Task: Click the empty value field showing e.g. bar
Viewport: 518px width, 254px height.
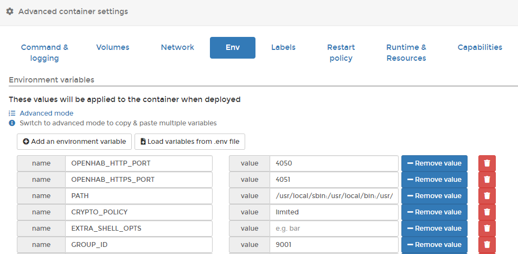Action: [x=334, y=228]
